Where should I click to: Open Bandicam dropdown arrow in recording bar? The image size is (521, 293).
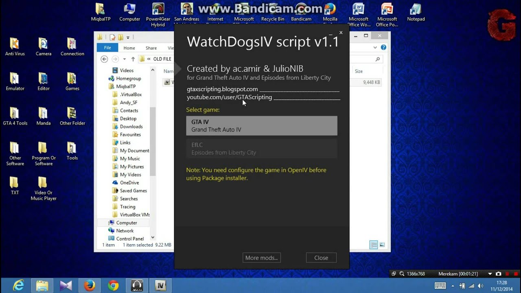tap(490, 274)
